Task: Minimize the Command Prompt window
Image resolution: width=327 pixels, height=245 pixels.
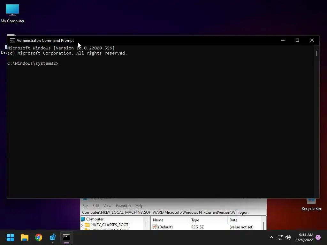Action: (x=283, y=41)
